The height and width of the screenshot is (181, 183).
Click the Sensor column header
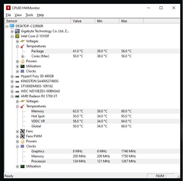click(x=38, y=21)
